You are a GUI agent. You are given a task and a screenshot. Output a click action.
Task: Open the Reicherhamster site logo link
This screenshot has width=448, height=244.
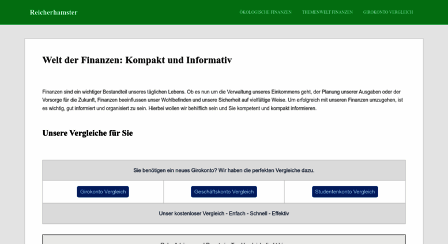click(x=54, y=12)
